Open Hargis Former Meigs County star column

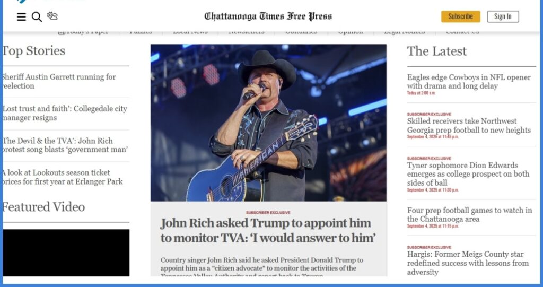click(468, 263)
